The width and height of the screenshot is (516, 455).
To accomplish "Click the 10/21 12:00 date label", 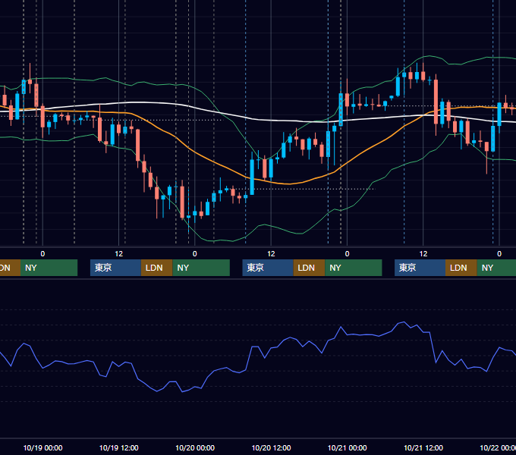I will pos(423,447).
